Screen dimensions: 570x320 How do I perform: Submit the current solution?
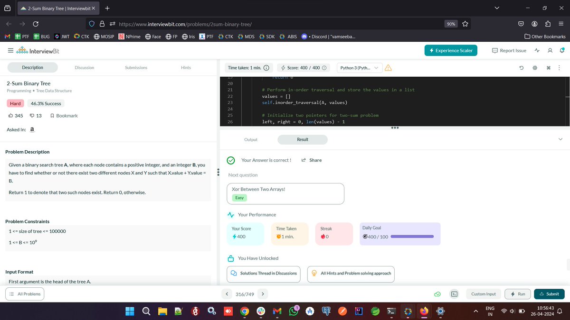549,294
